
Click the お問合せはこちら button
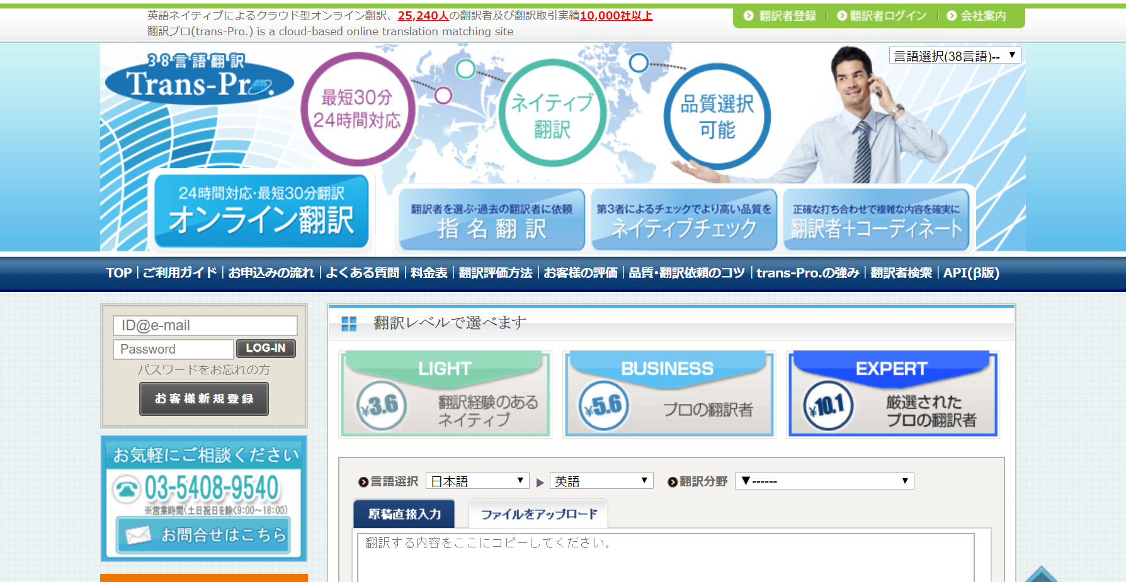coord(203,535)
